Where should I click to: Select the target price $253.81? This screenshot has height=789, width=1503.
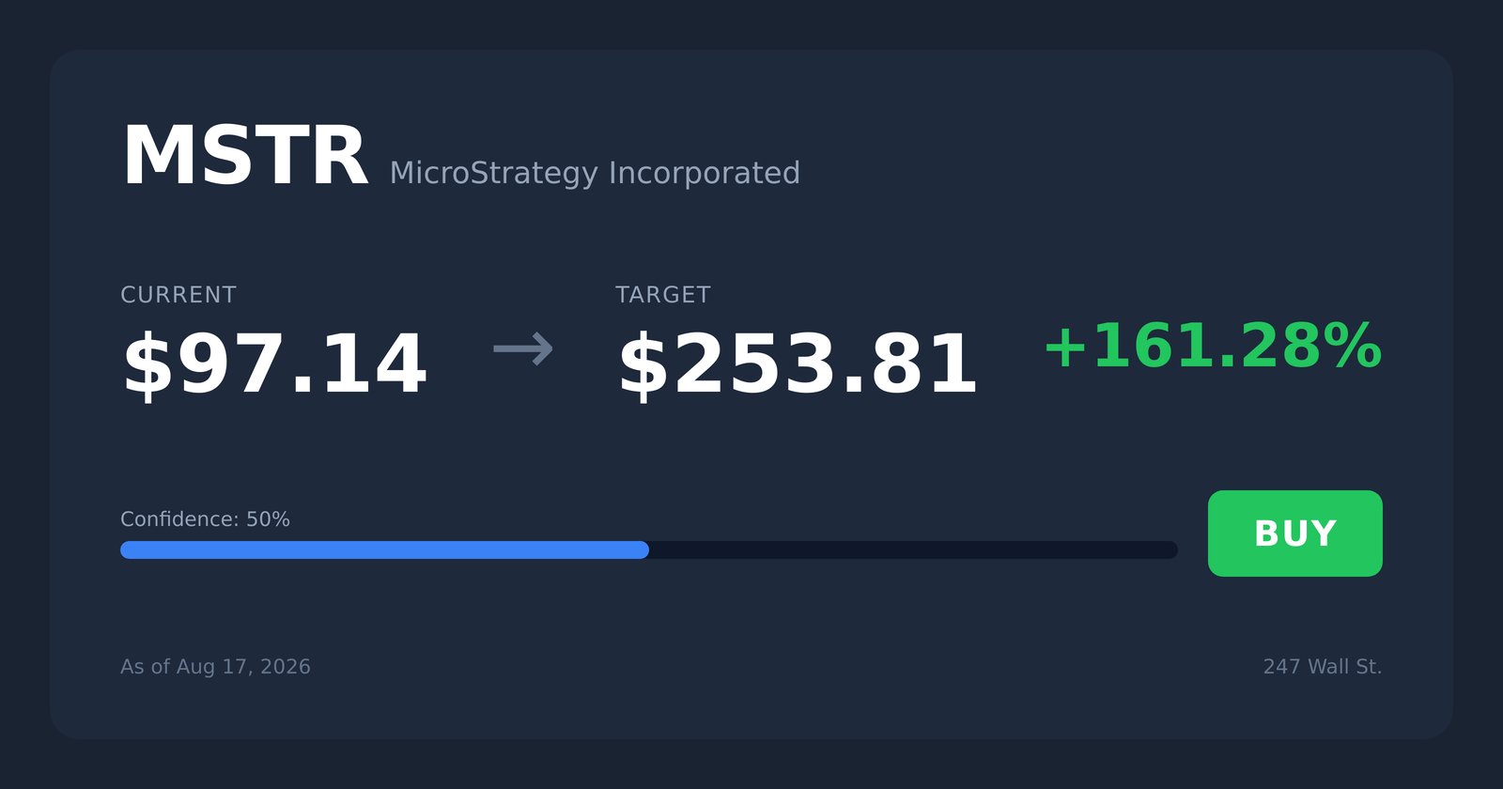[x=798, y=364]
